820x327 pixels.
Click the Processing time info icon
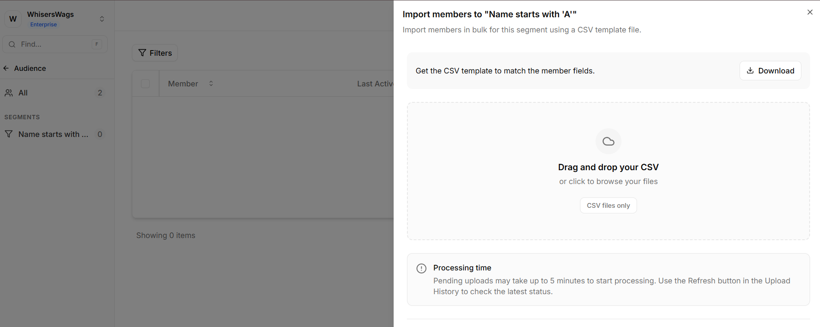point(421,268)
